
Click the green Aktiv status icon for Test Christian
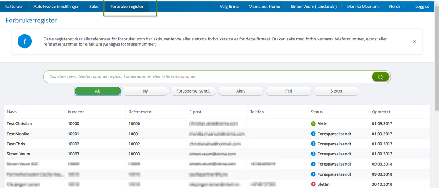(x=313, y=123)
